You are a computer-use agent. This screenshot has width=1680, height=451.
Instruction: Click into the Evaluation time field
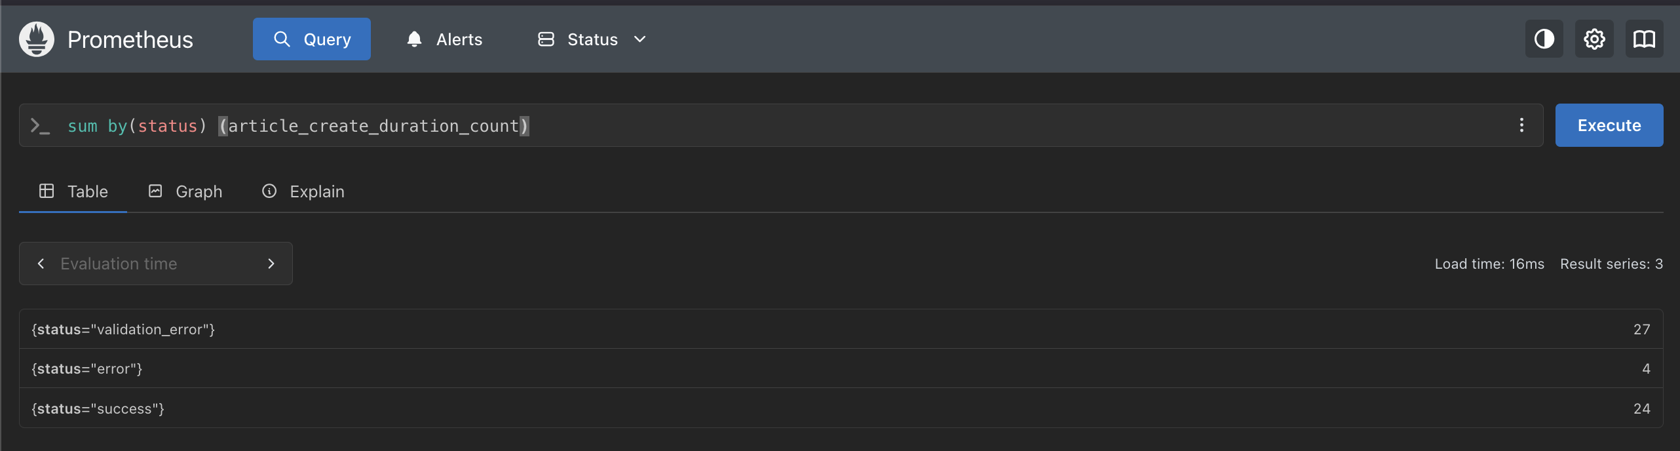point(155,264)
